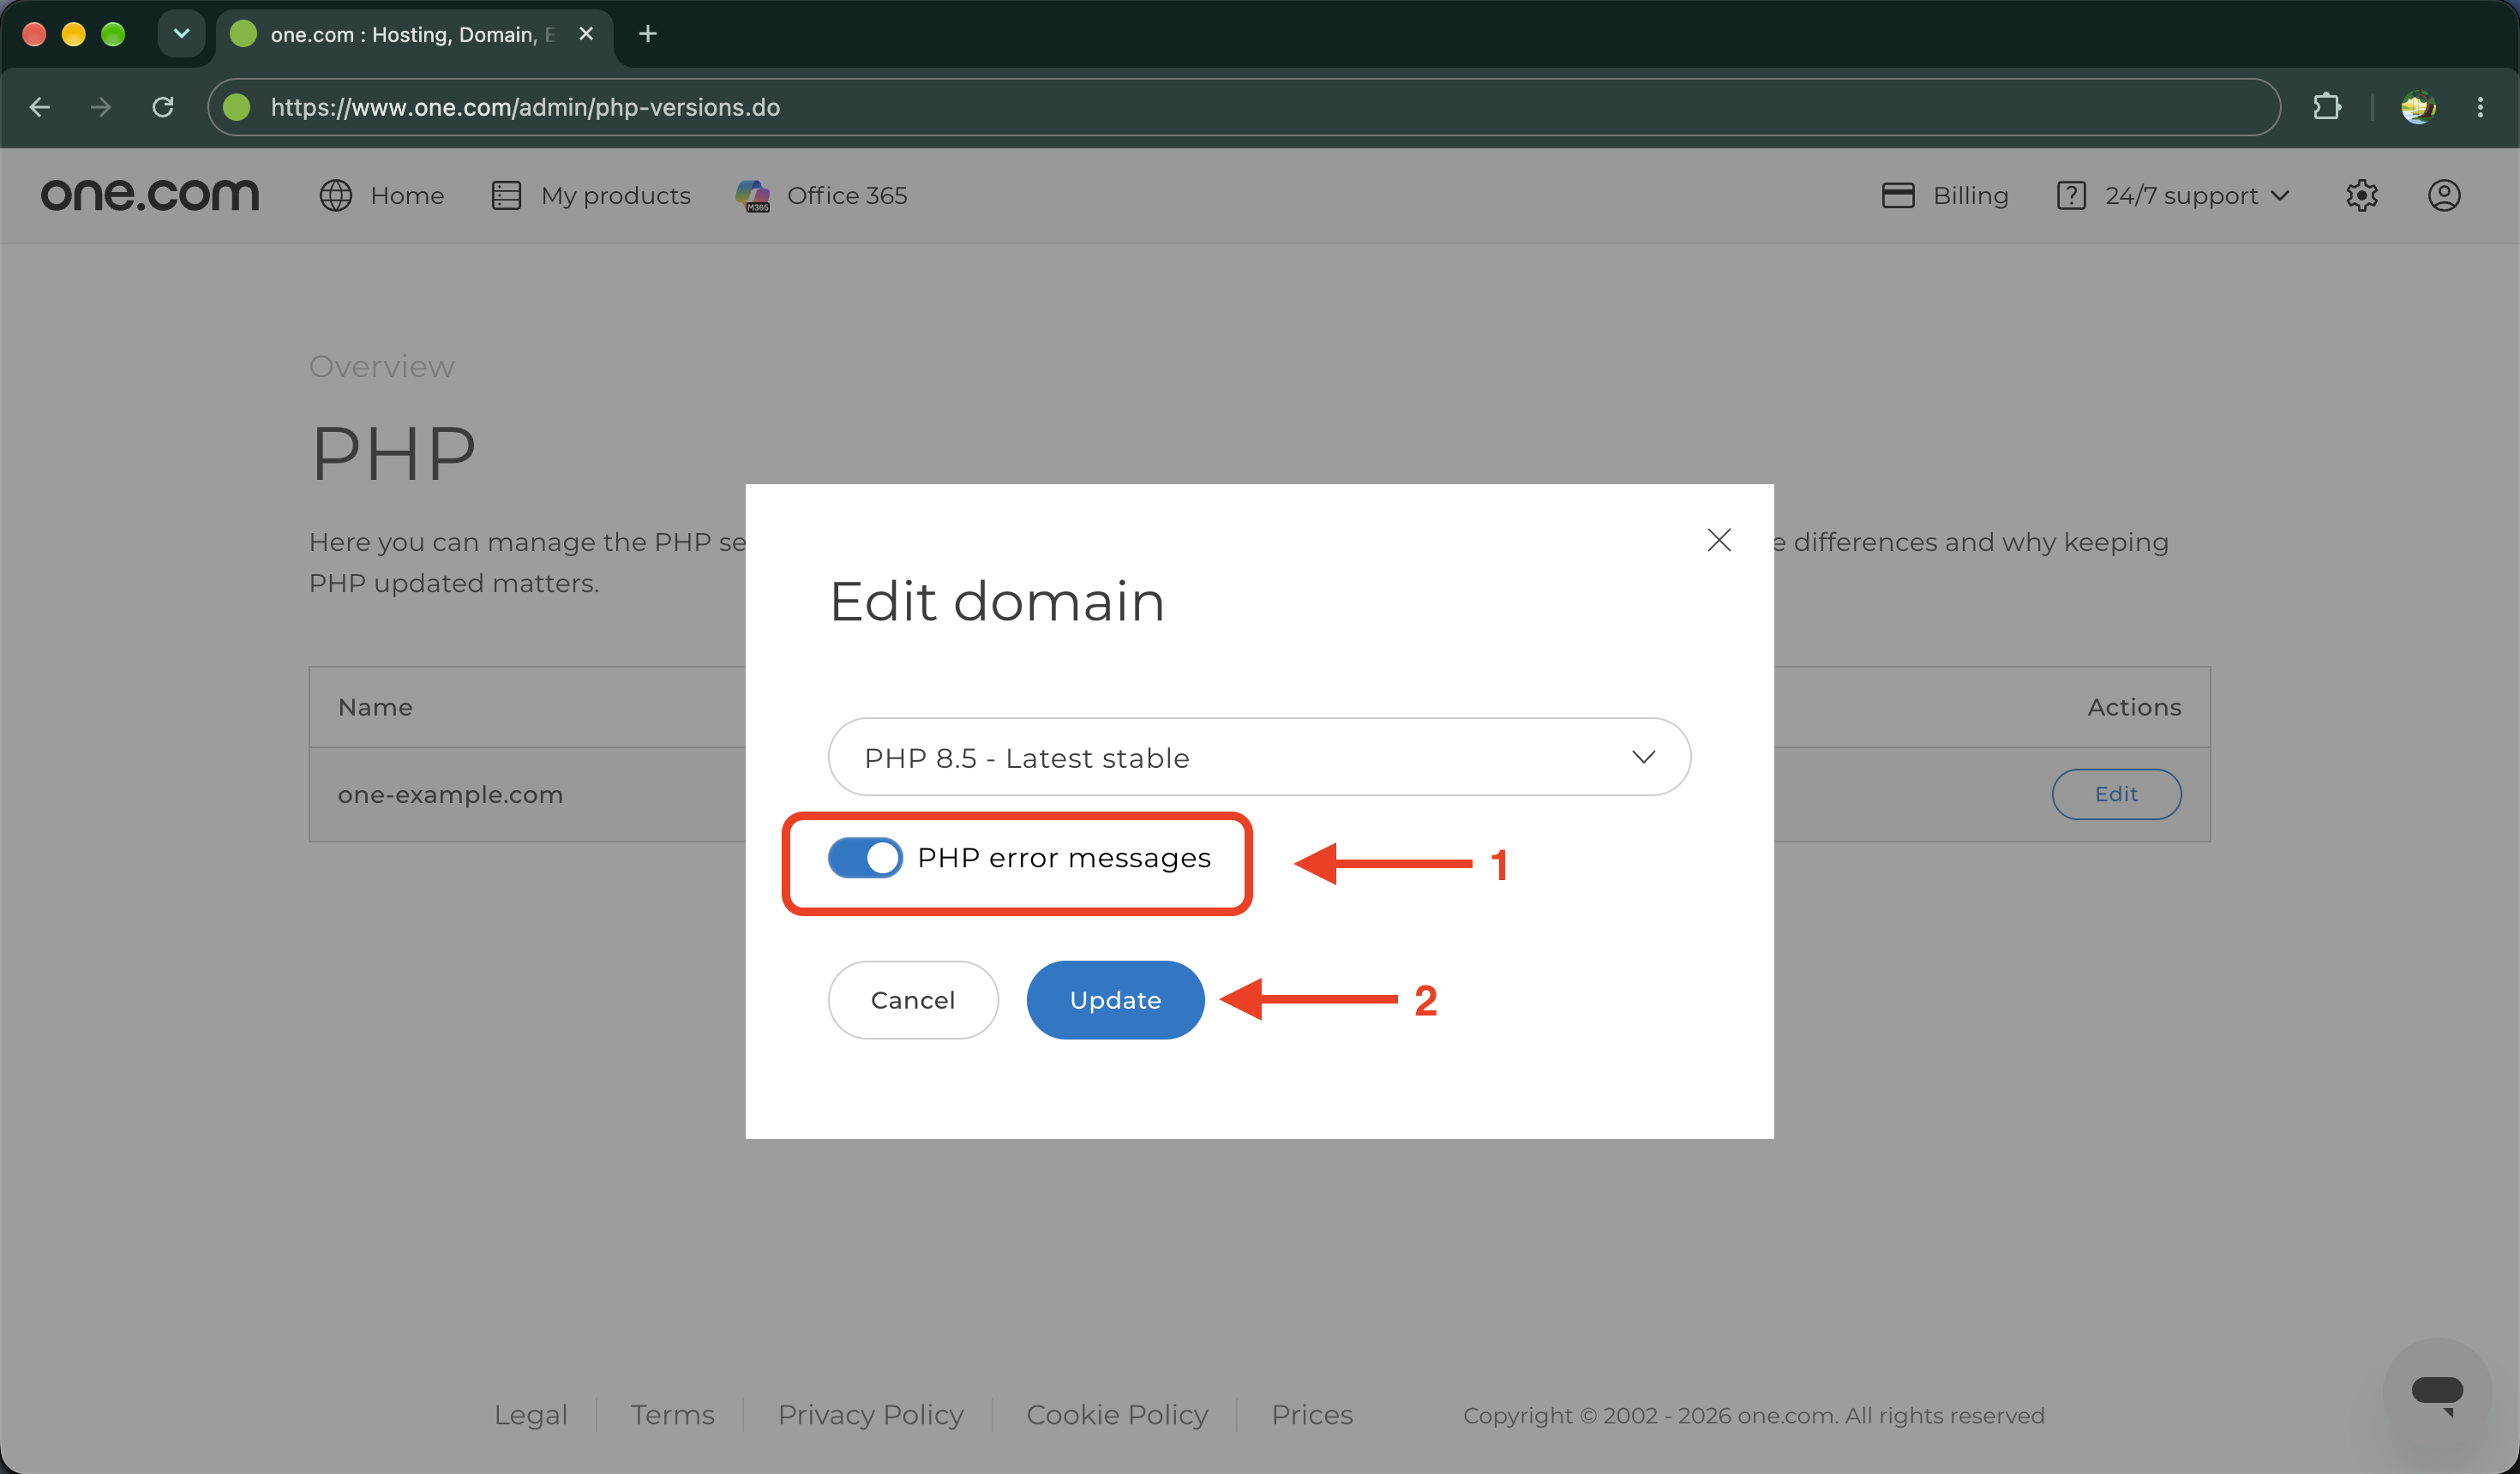Click the support question mark icon

tap(2071, 195)
